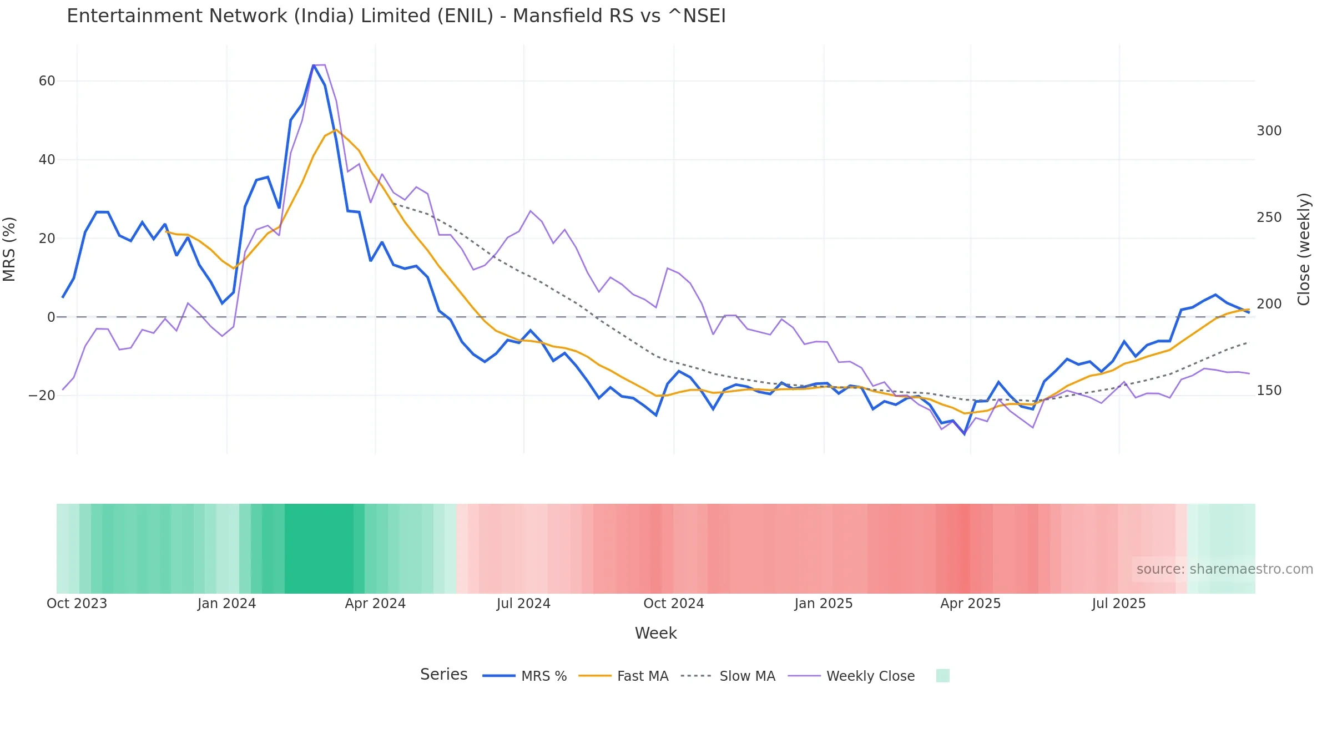The image size is (1332, 749).
Task: Click the 60 tick on MRS axis
Action: click(47, 81)
